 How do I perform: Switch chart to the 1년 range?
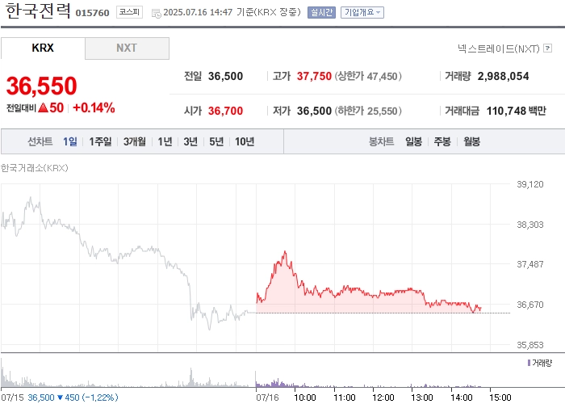click(165, 141)
